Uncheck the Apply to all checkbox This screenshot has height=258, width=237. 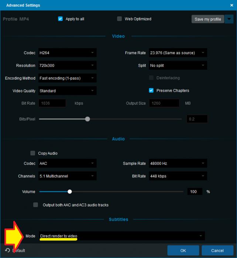(x=60, y=19)
